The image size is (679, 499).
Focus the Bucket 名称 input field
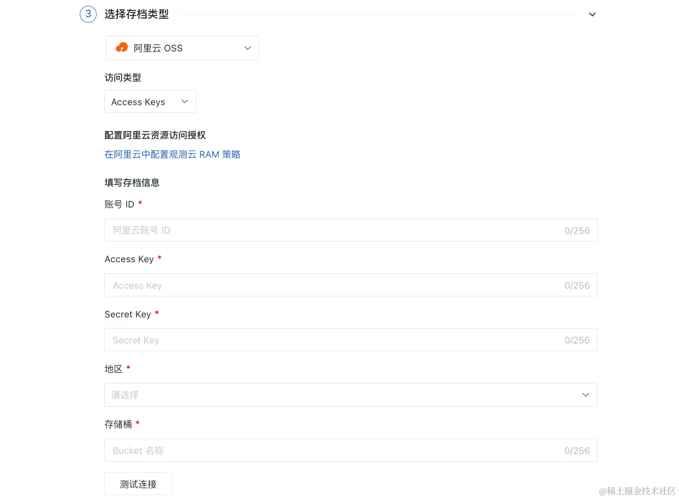click(x=351, y=450)
